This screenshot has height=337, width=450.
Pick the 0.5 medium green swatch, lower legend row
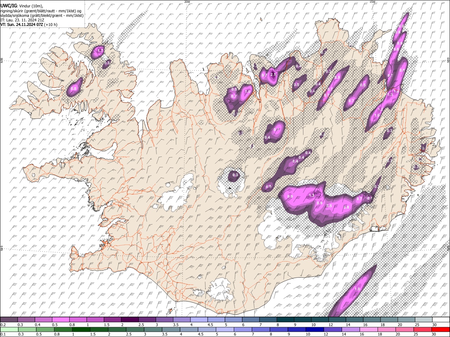pyautogui.click(x=45, y=329)
